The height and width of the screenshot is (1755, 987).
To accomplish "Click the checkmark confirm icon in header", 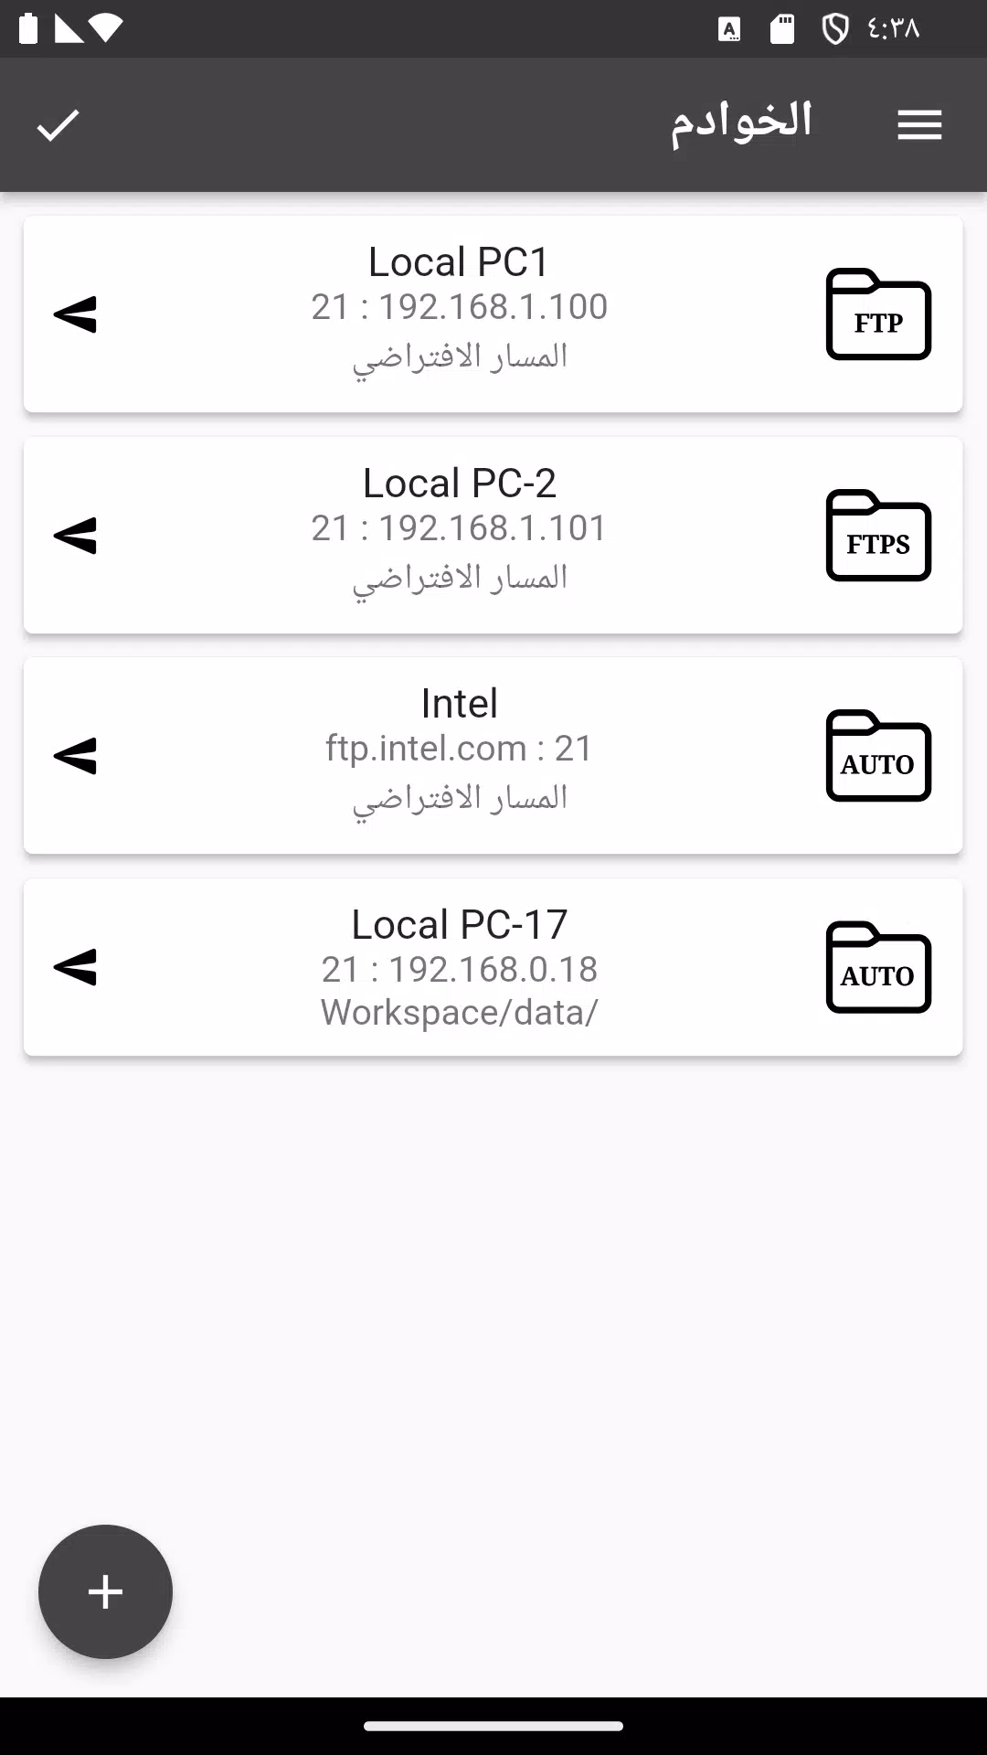I will point(58,125).
